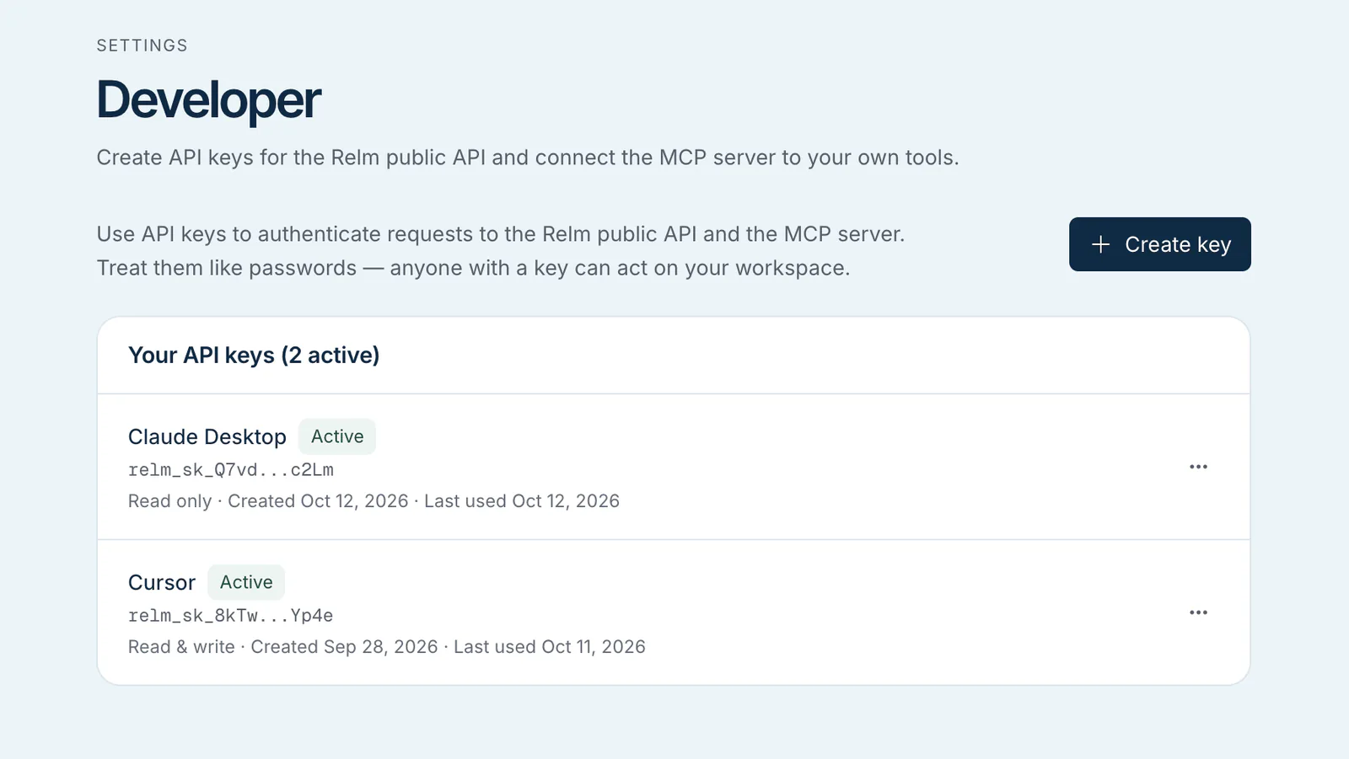Click the key string relm_sk_8kTw...Yp4e
This screenshot has height=759, width=1349.
tap(231, 616)
